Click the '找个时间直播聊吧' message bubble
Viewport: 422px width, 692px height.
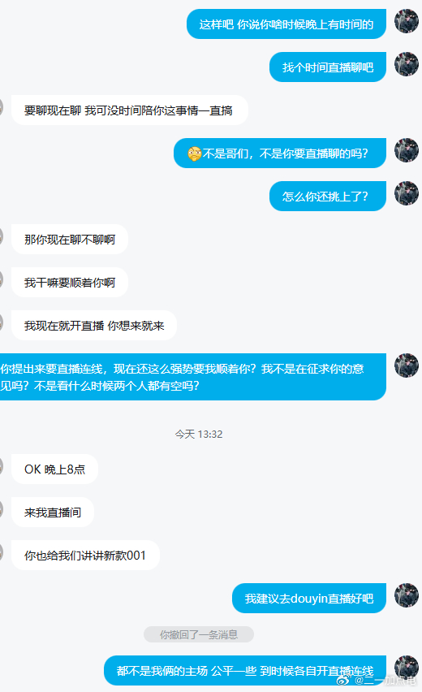tap(328, 67)
